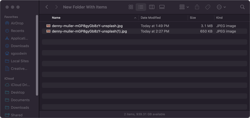Switch to gallery view
The image size is (250, 118).
(162, 7)
